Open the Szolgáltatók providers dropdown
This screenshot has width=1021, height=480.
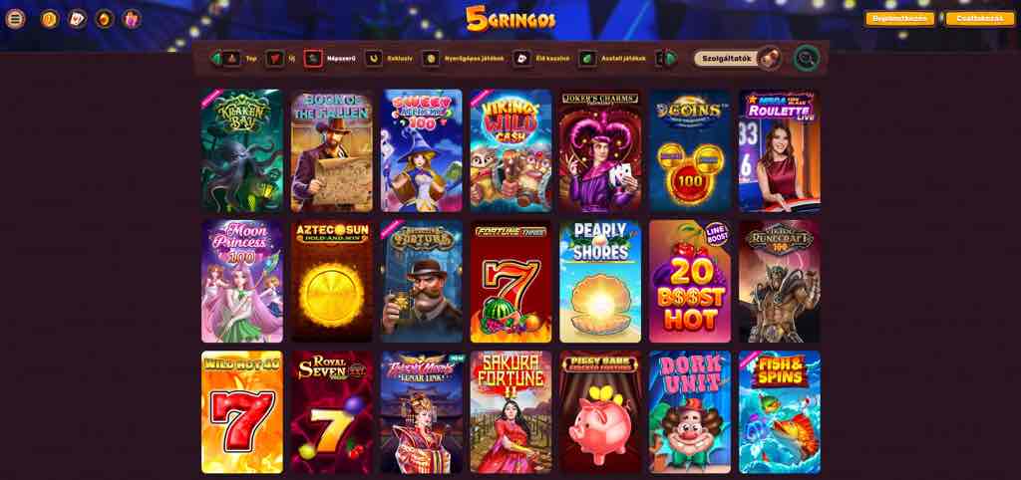[737, 59]
